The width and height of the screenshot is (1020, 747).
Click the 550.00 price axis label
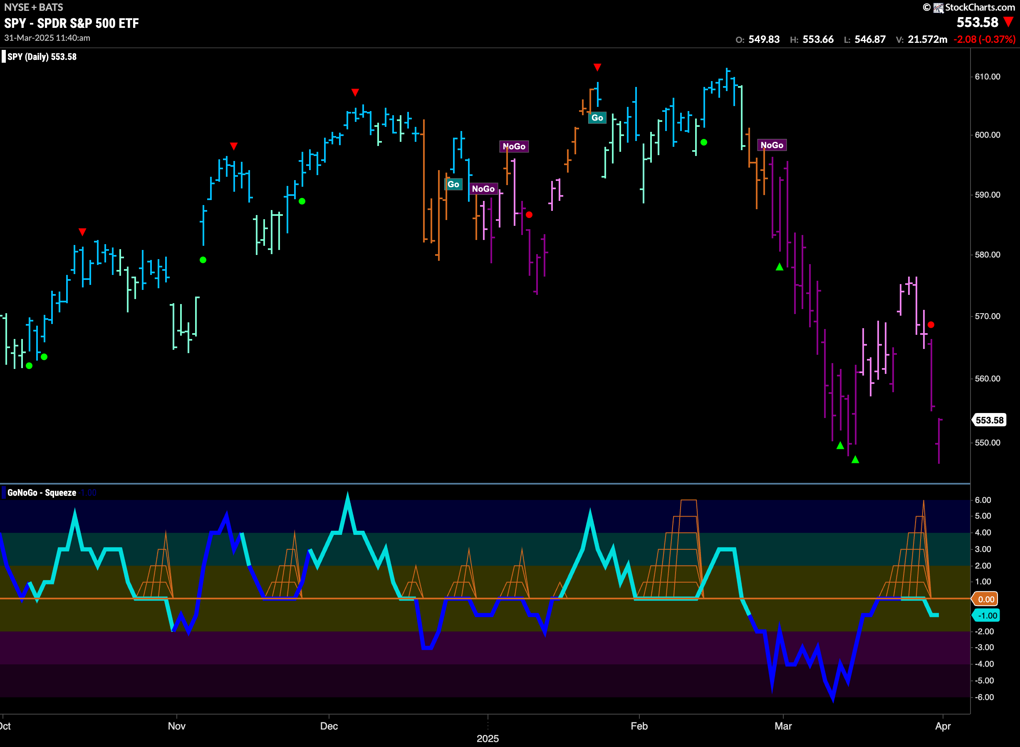click(x=988, y=443)
